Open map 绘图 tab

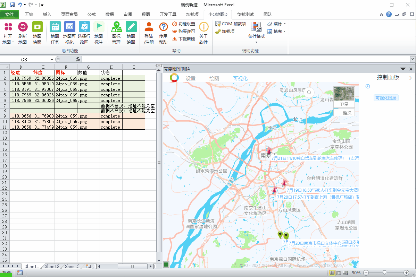tap(214, 78)
